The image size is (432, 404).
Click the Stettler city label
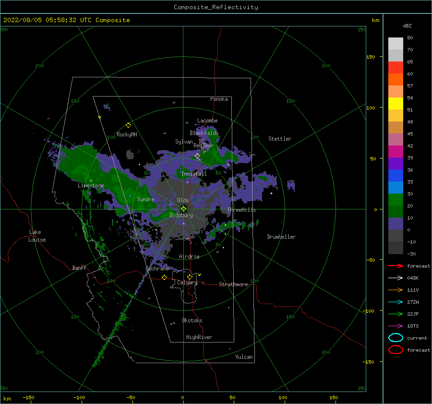click(x=280, y=139)
